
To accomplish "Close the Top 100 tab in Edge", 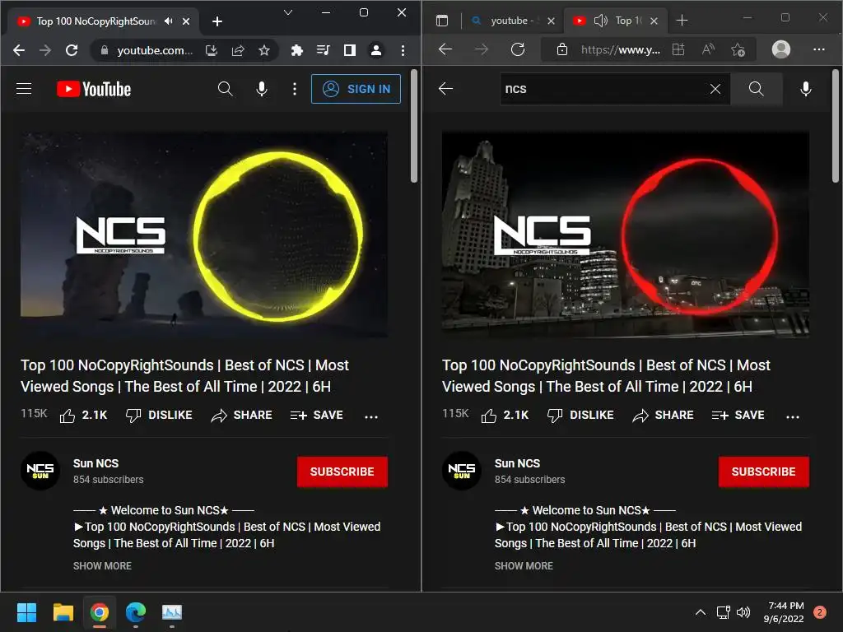I will (654, 21).
